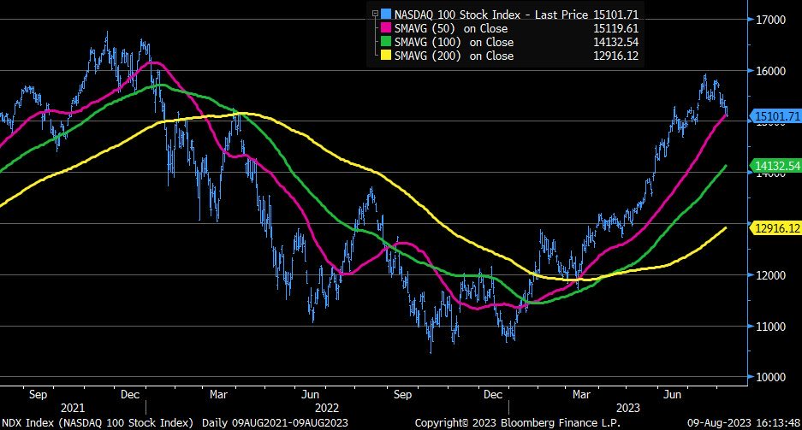The image size is (802, 430).
Task: Collapse the legend using the minus box
Action: [x=375, y=15]
